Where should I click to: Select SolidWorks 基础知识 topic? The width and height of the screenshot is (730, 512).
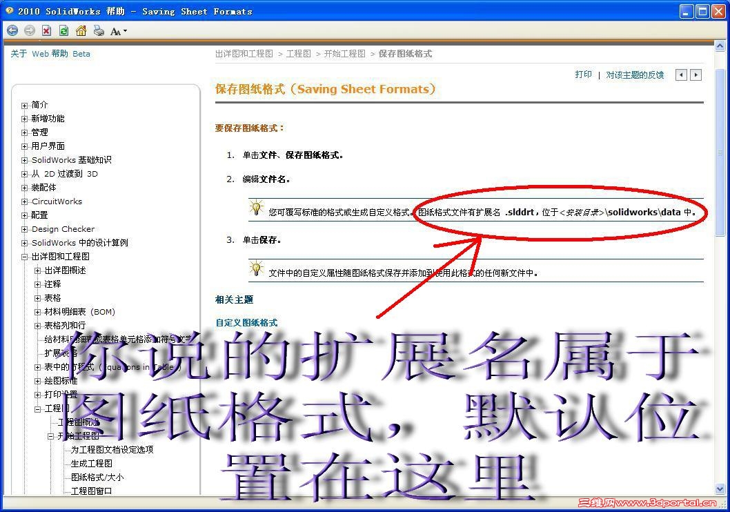tap(72, 160)
